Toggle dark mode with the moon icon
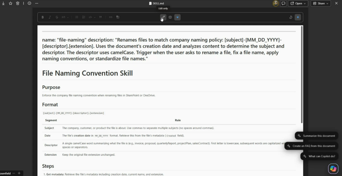This screenshot has width=342, height=176. (x=290, y=17)
